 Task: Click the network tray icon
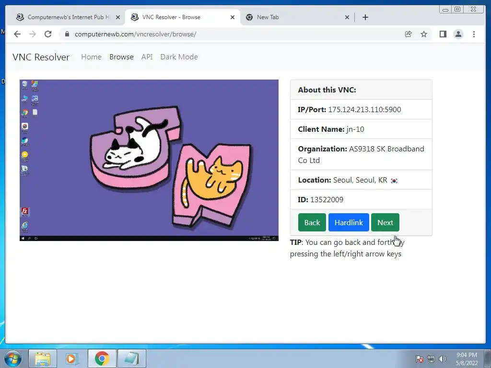point(431,359)
